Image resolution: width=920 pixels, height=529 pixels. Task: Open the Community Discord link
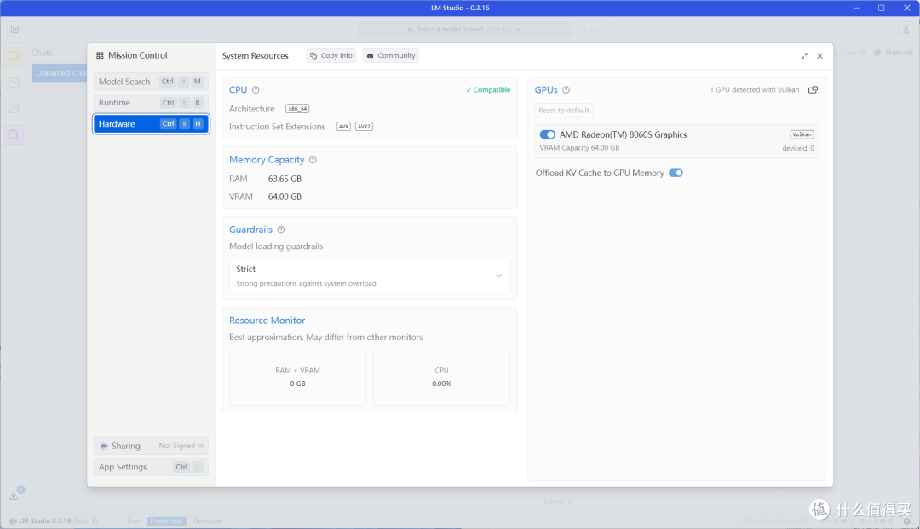pyautogui.click(x=391, y=55)
